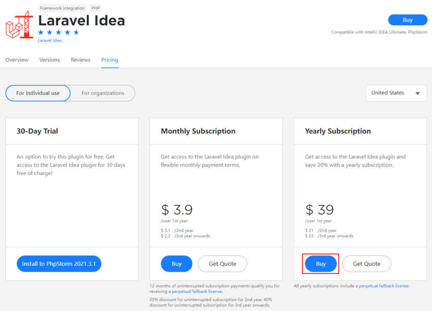Click the dropdown arrow beside United States
This screenshot has width=432, height=311.
[x=418, y=93]
